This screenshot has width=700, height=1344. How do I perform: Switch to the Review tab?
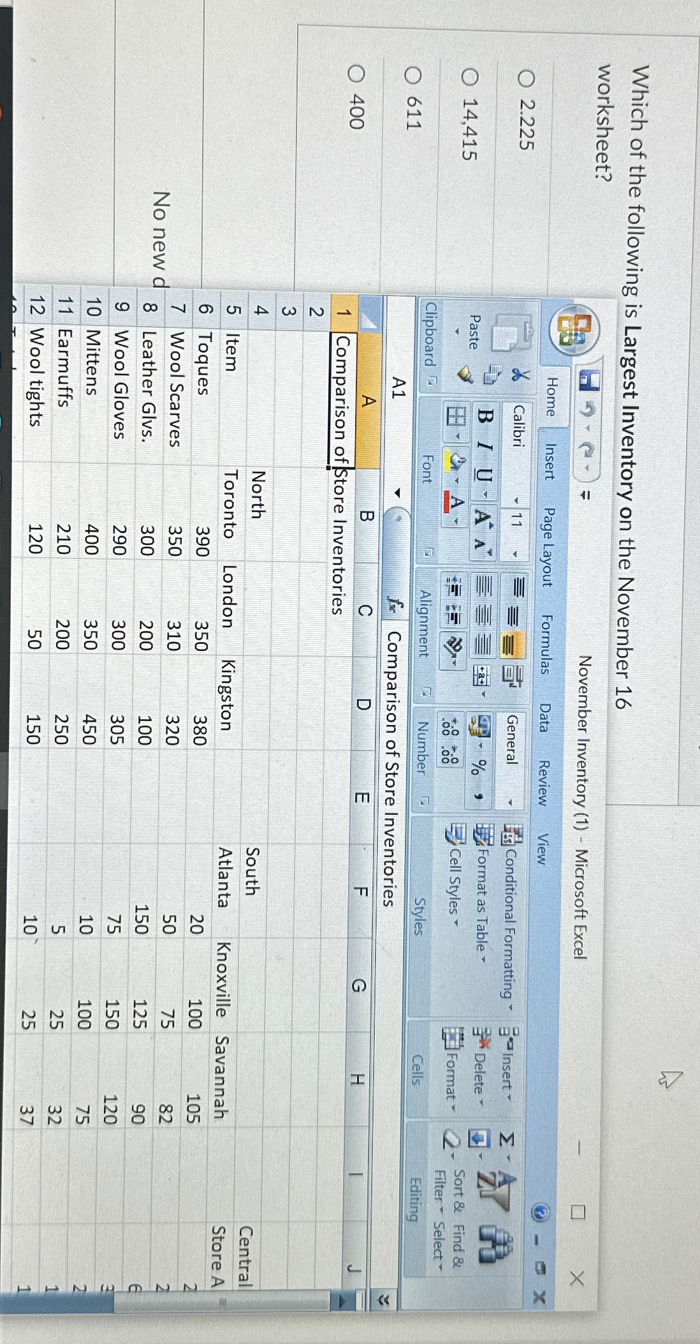542,783
